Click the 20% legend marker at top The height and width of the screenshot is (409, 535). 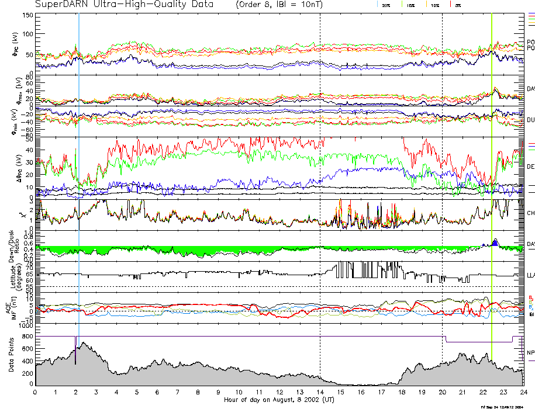click(x=386, y=5)
